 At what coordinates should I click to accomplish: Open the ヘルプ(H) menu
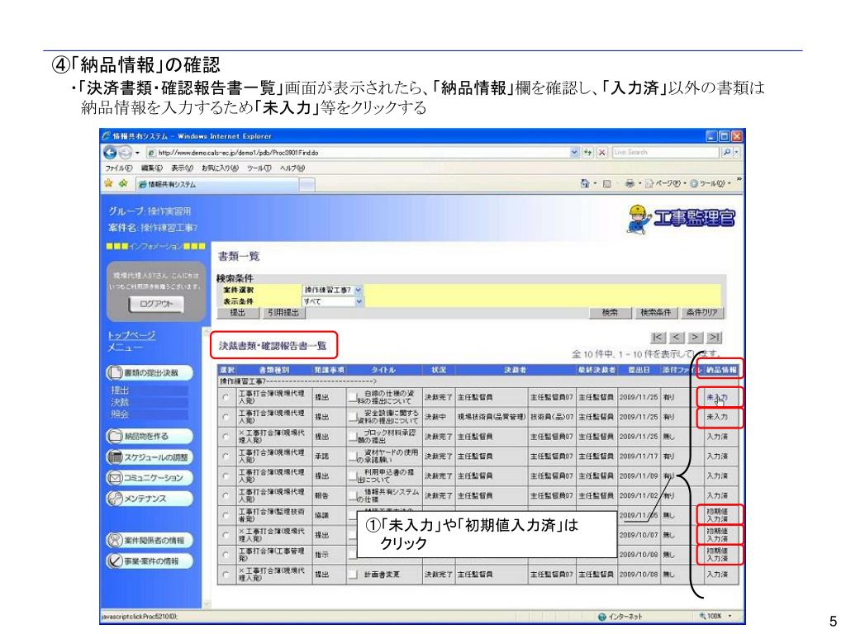[x=292, y=168]
